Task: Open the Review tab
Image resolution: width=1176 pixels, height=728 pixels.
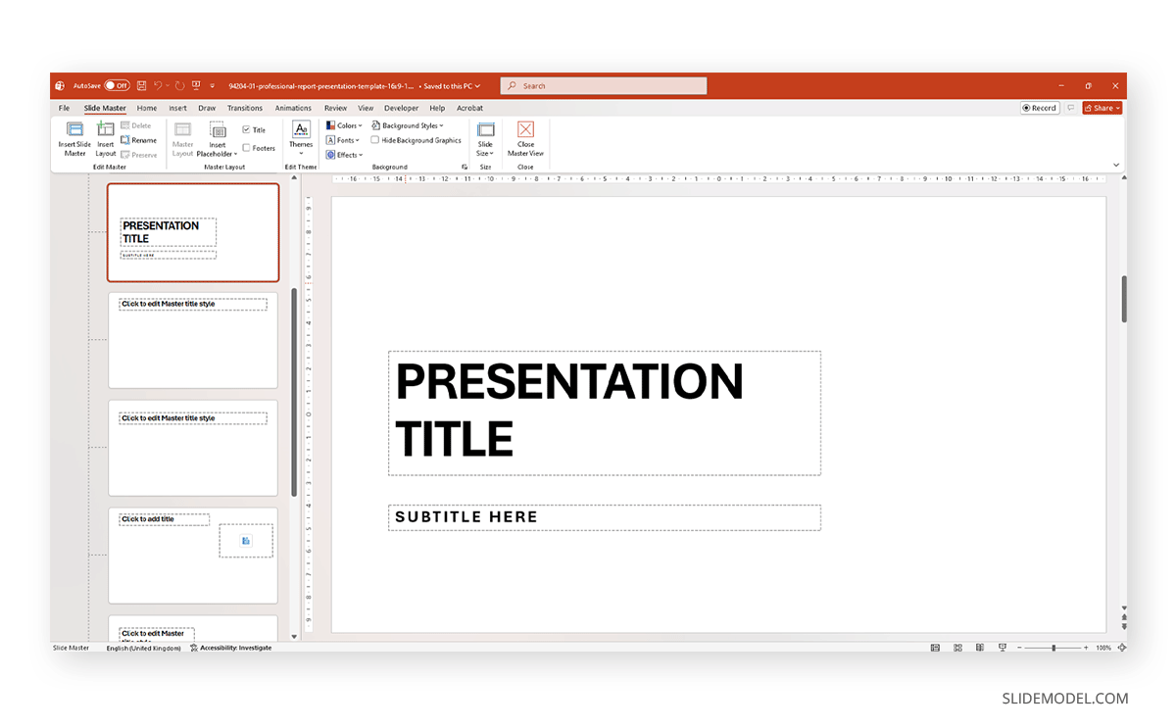Action: (335, 108)
